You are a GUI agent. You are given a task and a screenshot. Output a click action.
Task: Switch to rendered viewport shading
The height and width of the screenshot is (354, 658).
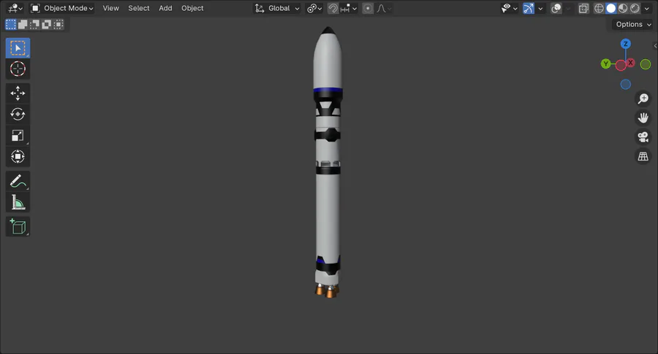635,8
